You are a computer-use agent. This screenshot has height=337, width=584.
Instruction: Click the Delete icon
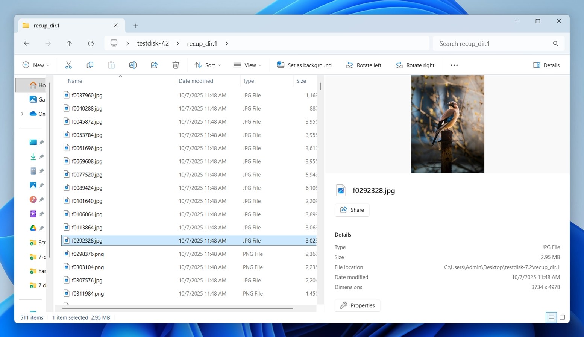click(176, 65)
